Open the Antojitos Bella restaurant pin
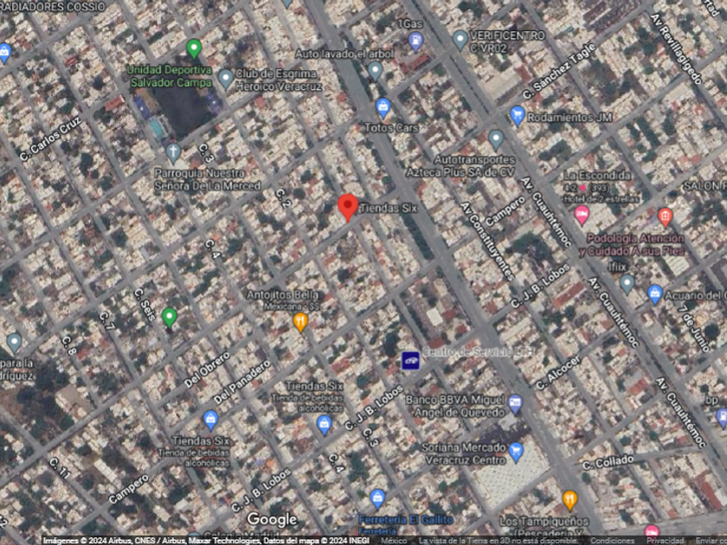 (300, 323)
